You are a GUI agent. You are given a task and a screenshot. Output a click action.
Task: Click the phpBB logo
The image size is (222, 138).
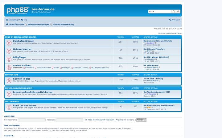tap(18, 10)
